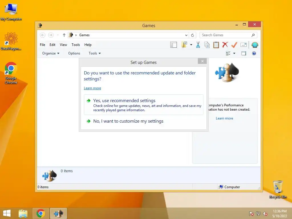This screenshot has height=219, width=292.
Task: Minimize the Games window
Action: point(236,25)
